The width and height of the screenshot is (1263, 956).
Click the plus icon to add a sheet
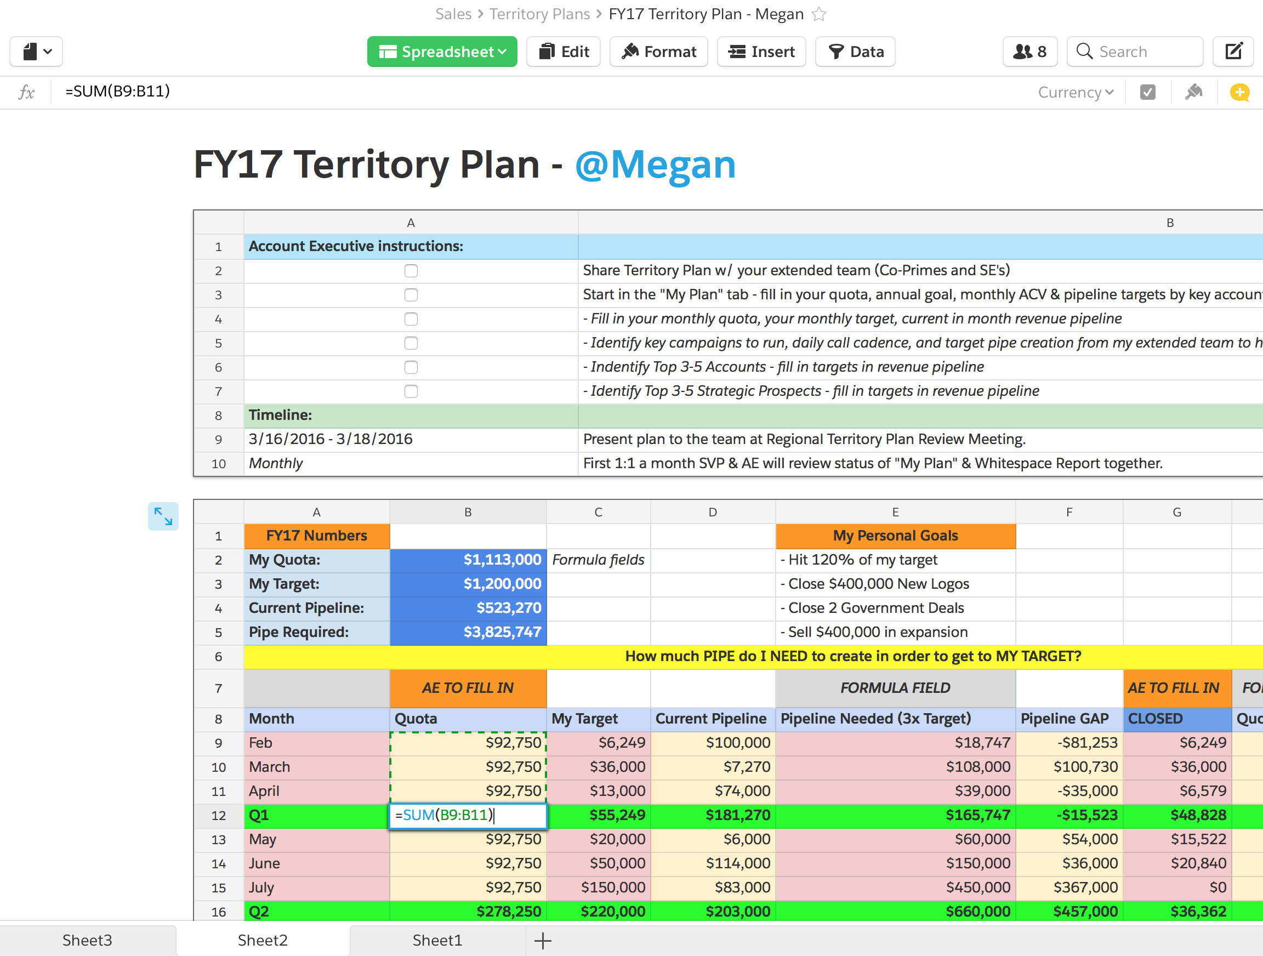(543, 940)
